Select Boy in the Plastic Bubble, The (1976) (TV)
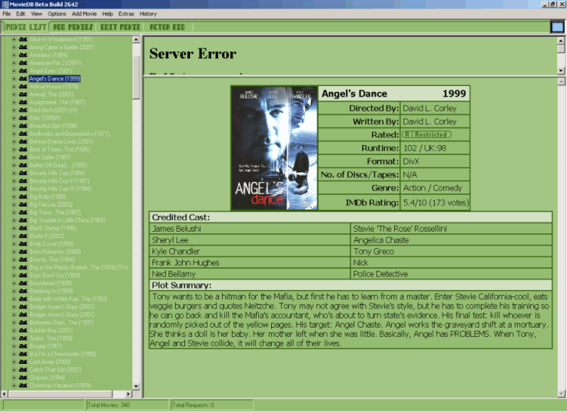 78,267
